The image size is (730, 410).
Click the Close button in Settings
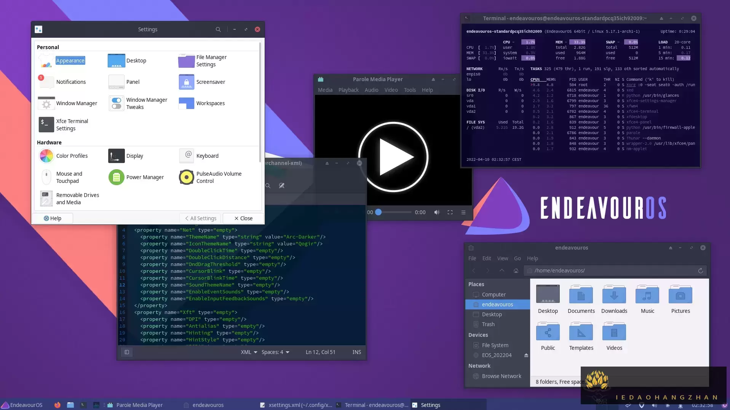[x=243, y=218]
